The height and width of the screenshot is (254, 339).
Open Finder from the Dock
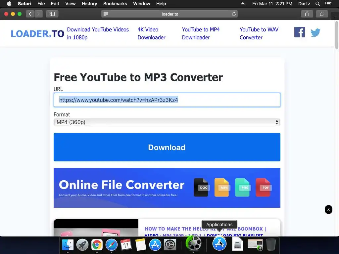pyautogui.click(x=68, y=245)
